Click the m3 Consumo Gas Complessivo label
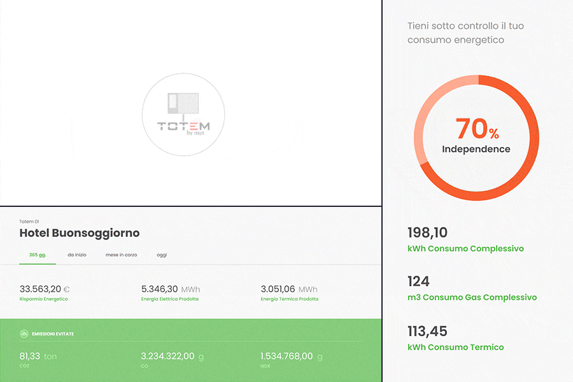This screenshot has width=573, height=382. point(472,297)
